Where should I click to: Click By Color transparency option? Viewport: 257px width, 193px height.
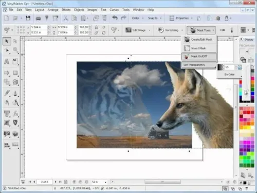point(229,74)
